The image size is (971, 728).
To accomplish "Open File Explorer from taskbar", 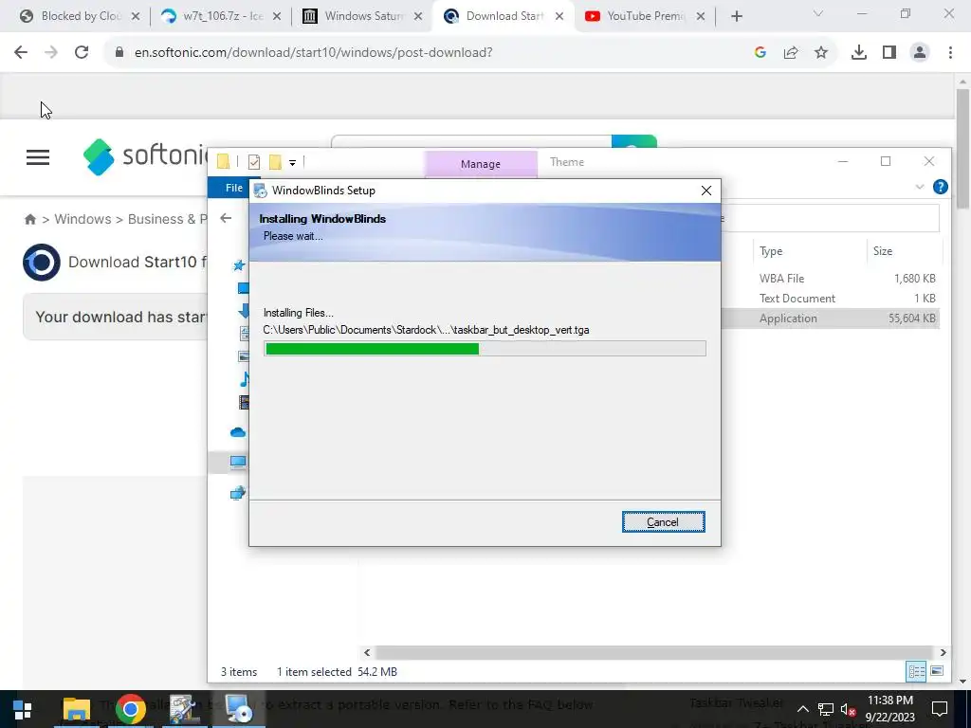I will coord(77,709).
